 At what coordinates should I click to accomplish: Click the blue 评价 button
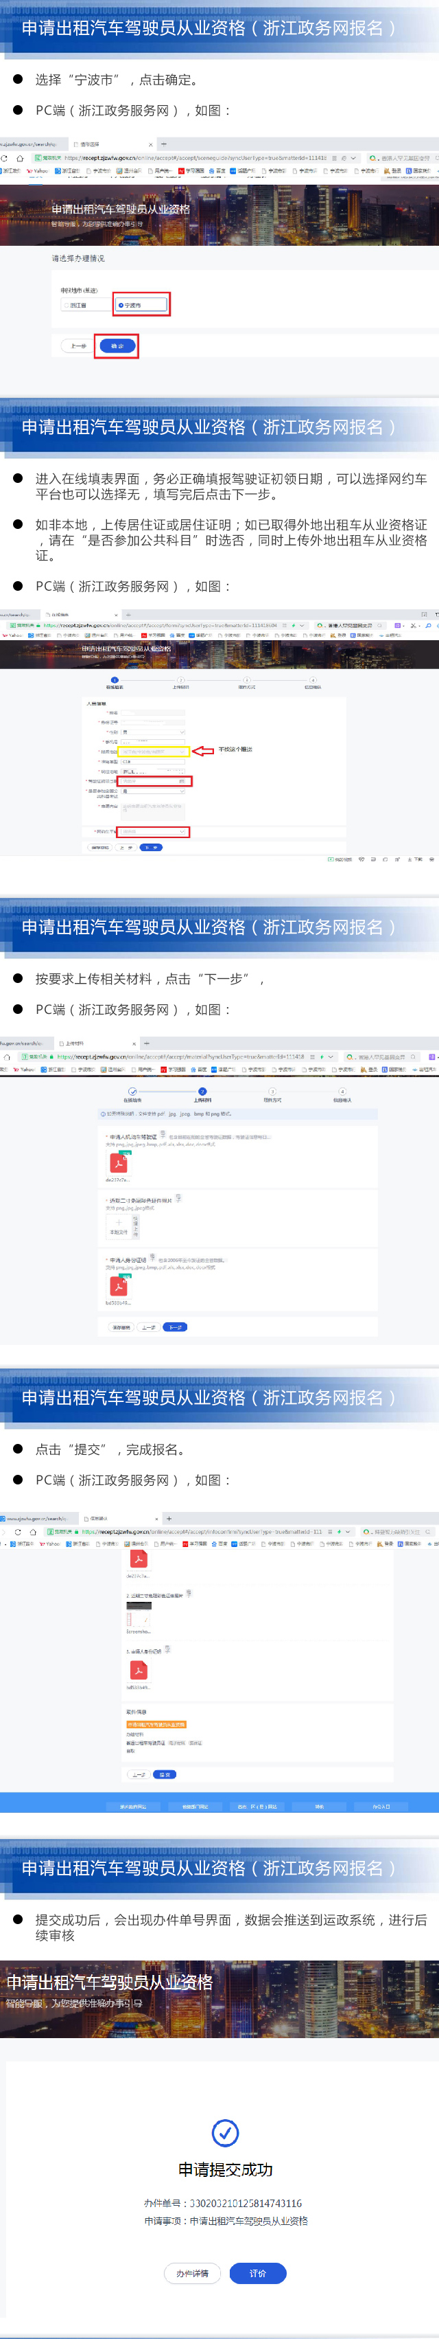click(258, 2273)
